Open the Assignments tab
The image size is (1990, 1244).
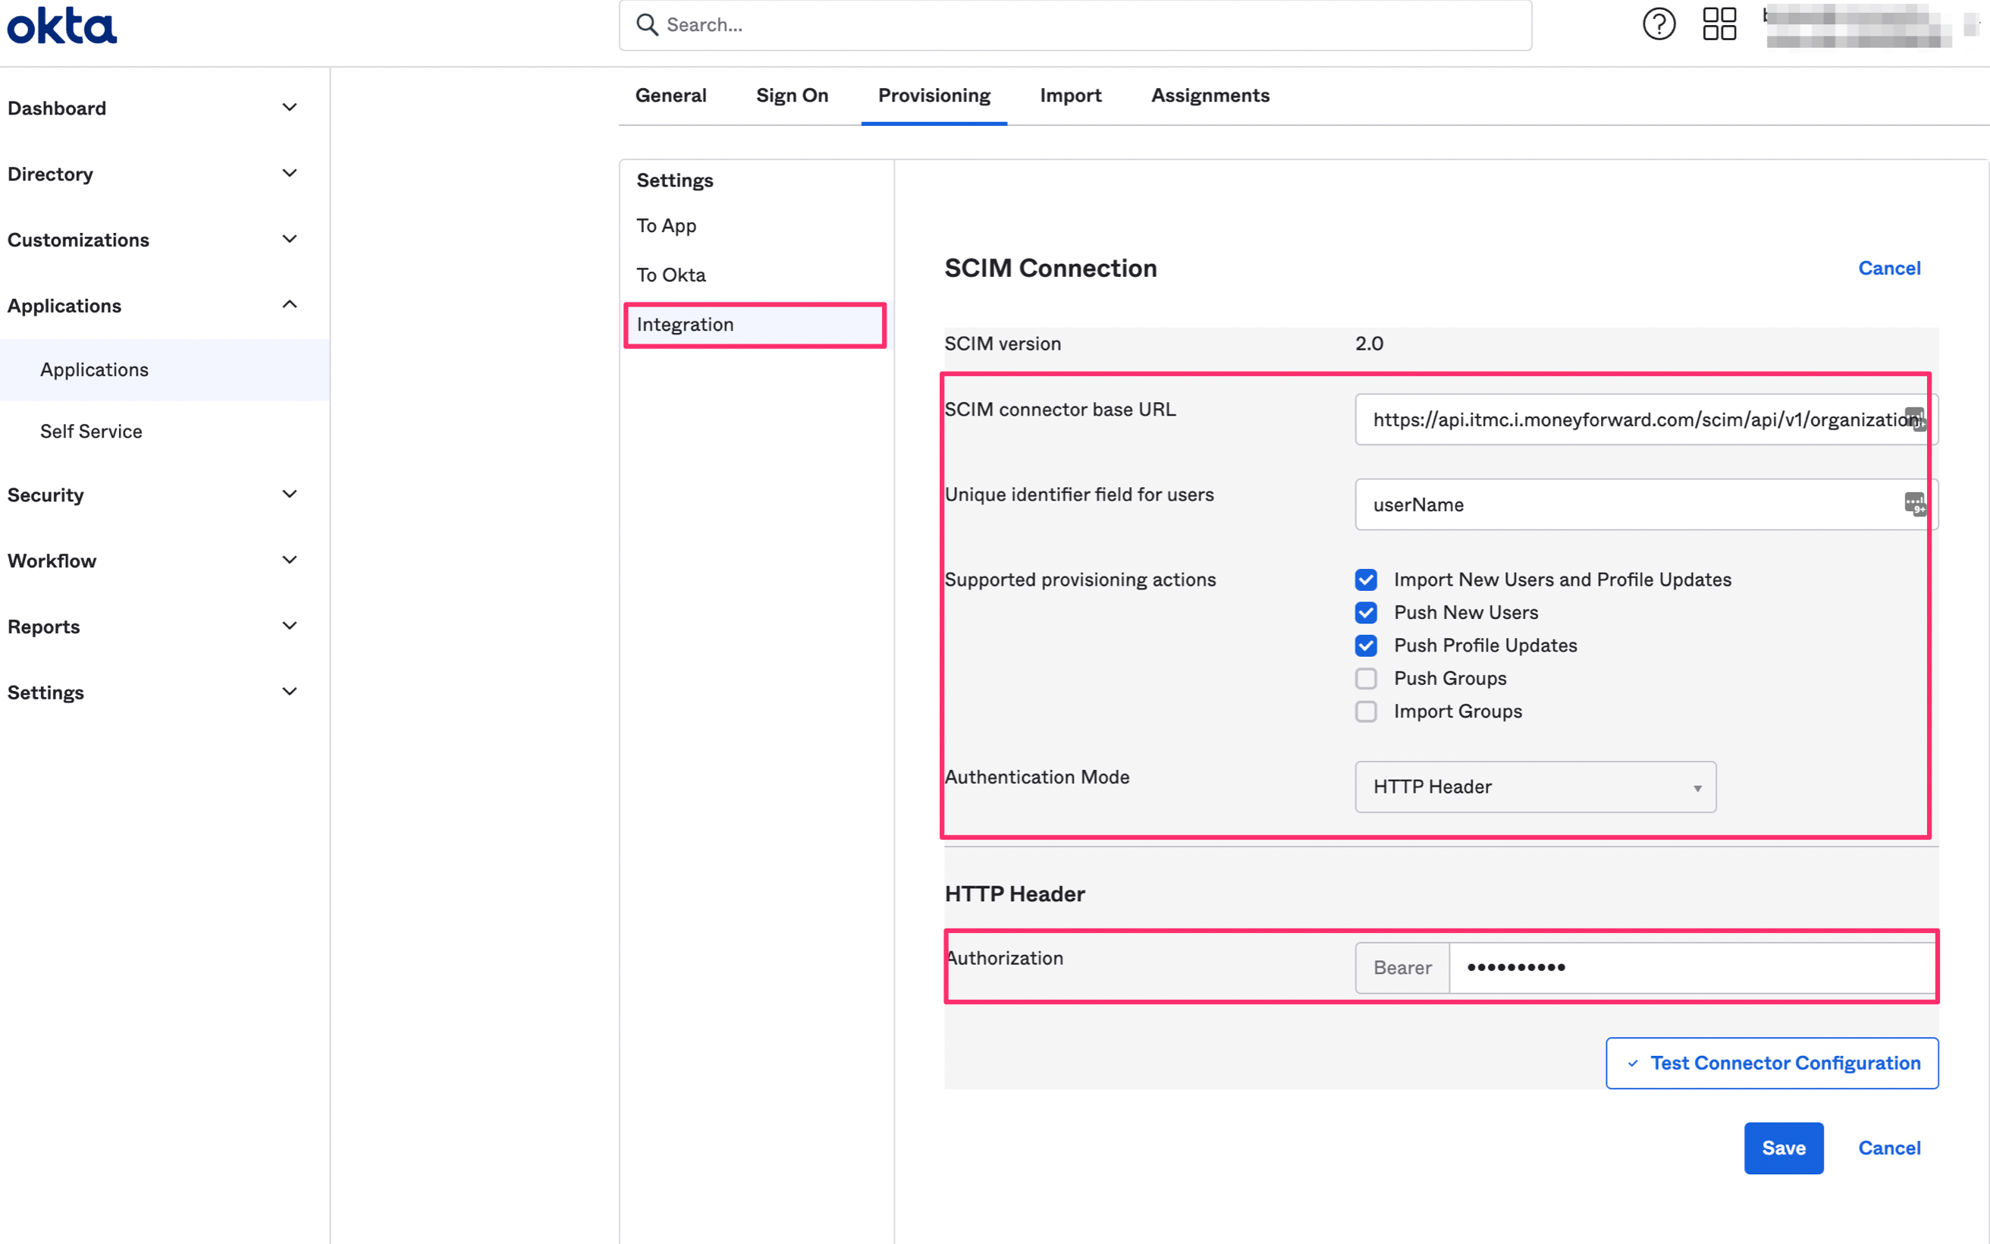point(1210,96)
